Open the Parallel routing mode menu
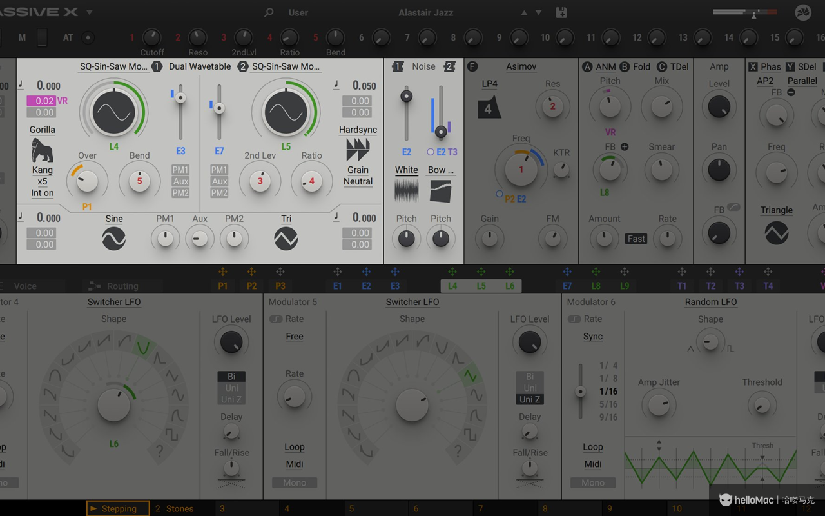This screenshot has width=825, height=516. (802, 81)
